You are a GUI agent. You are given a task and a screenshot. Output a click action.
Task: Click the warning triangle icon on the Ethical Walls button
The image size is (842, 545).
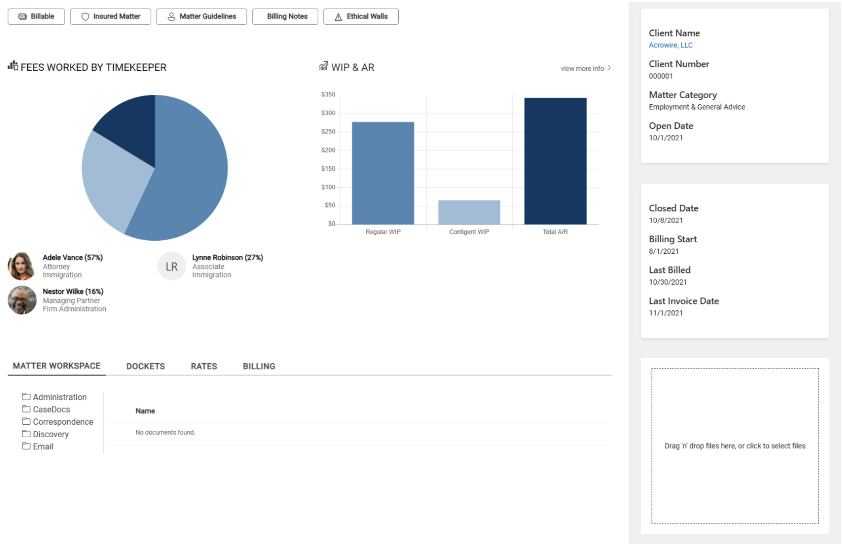click(x=338, y=17)
